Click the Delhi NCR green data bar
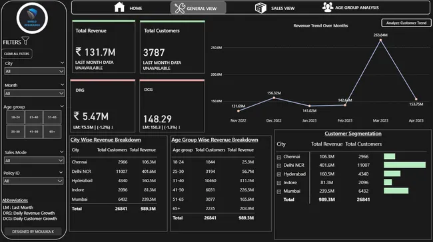Screen dimensions: 433x242 click(x=404, y=165)
